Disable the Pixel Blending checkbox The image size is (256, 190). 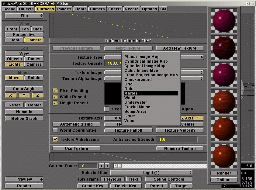[x=55, y=91]
